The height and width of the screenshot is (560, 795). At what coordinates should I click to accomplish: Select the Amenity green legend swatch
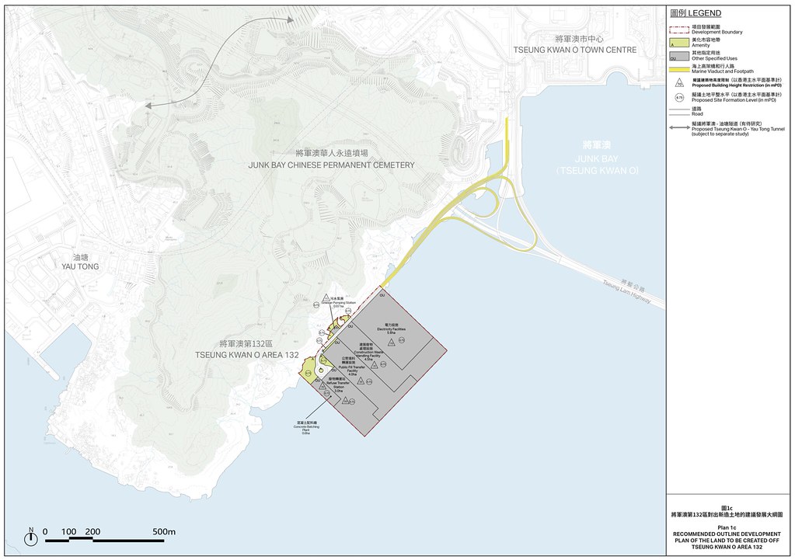[679, 43]
